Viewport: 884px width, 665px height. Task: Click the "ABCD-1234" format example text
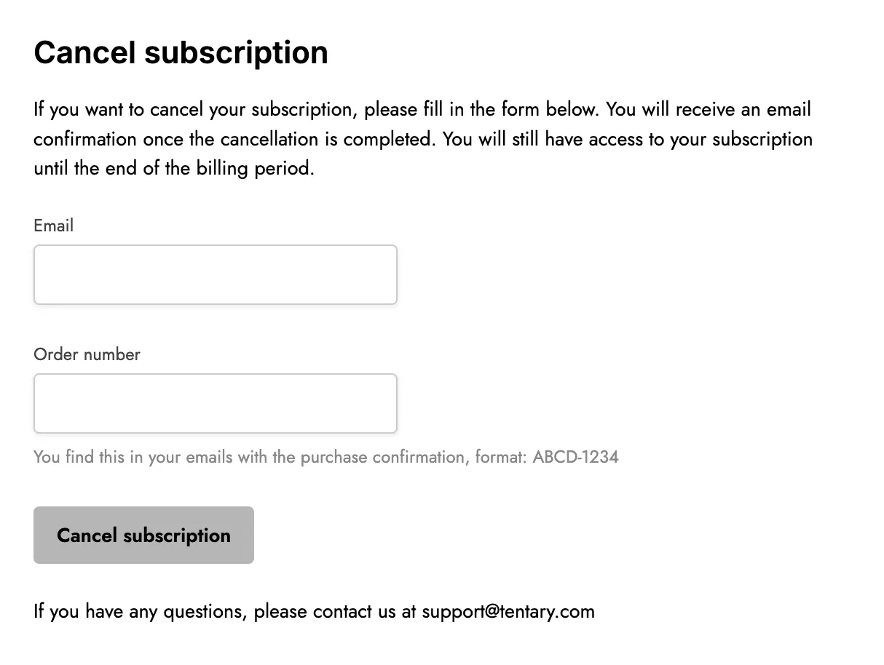tap(575, 457)
